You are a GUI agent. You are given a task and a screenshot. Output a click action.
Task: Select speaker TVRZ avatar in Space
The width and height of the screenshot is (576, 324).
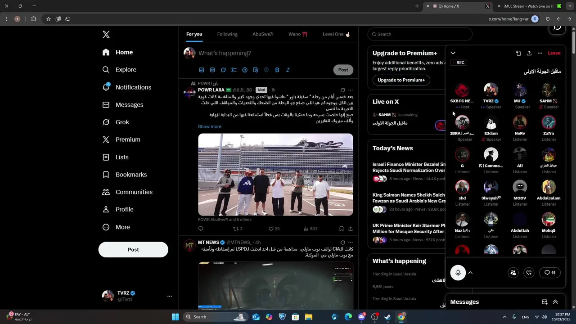pyautogui.click(x=491, y=90)
